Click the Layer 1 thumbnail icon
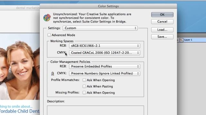 point(181,40)
